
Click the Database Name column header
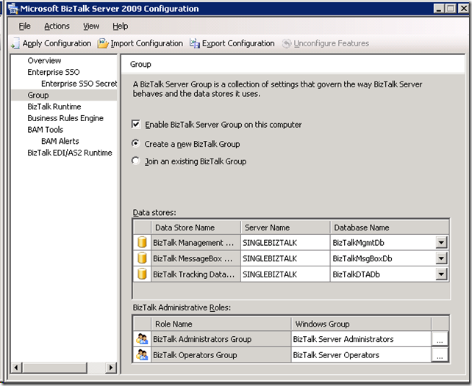pos(389,227)
